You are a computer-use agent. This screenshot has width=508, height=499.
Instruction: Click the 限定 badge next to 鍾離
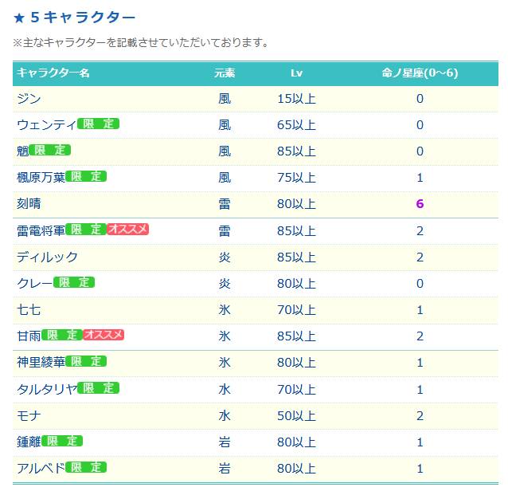[62, 441]
